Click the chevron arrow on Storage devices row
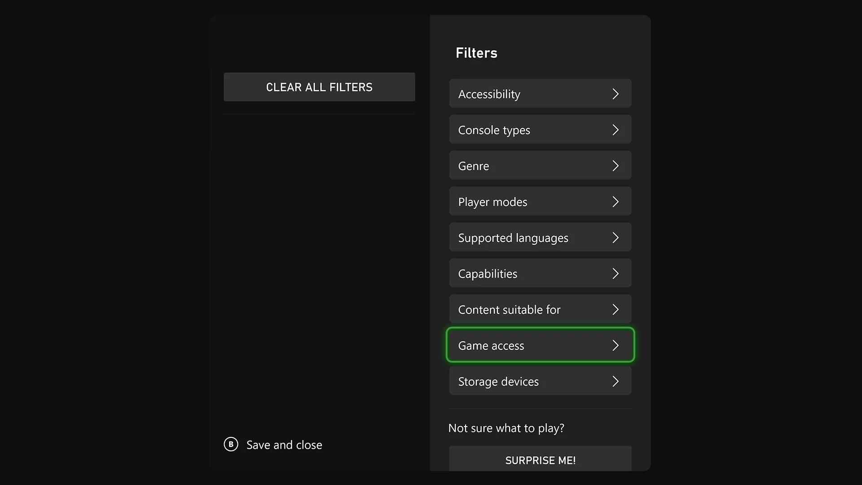Image resolution: width=862 pixels, height=485 pixels. 616,381
